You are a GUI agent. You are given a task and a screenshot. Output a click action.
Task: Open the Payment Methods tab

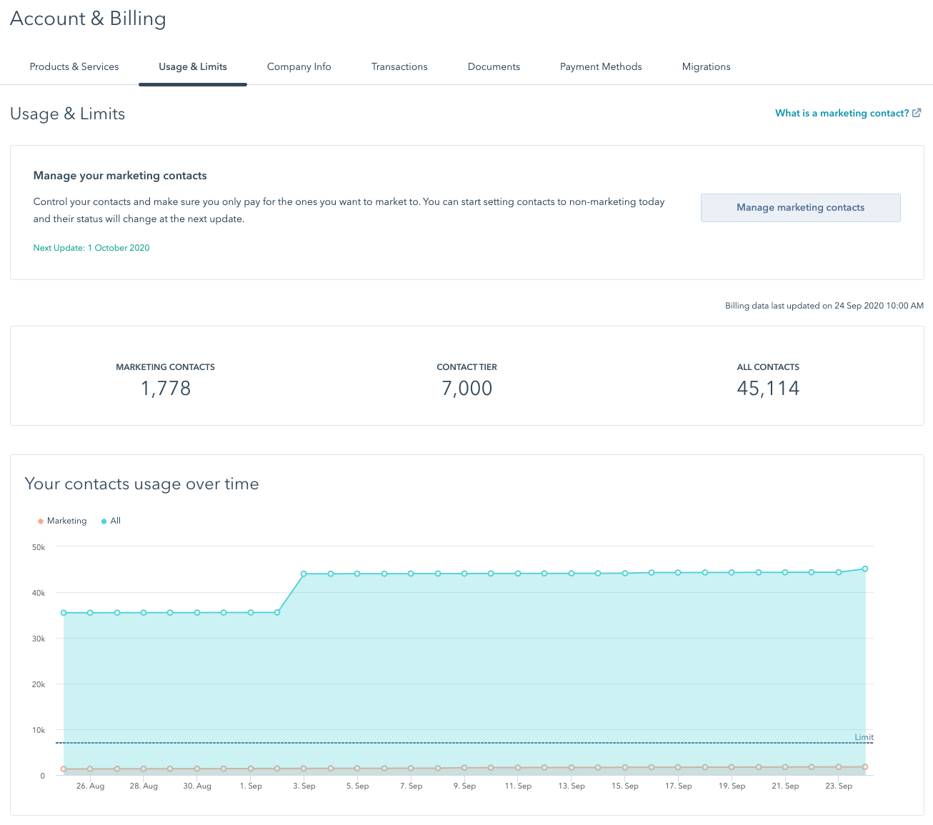point(601,66)
